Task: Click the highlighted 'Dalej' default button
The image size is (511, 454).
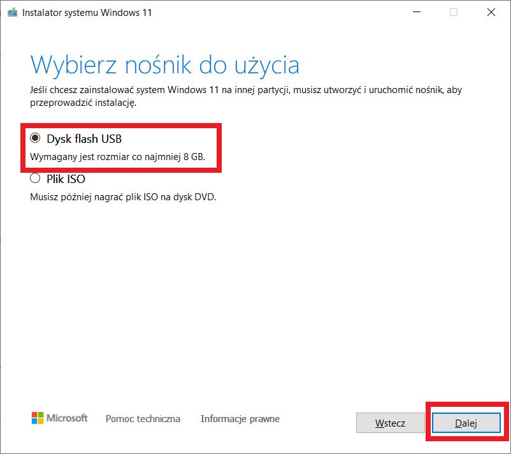Action: click(466, 423)
